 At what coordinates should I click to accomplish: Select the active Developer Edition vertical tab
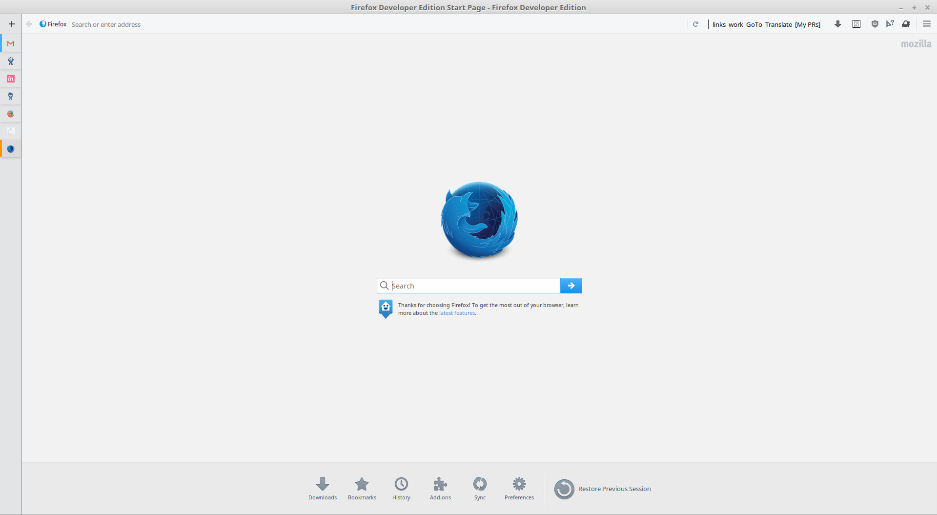click(11, 149)
